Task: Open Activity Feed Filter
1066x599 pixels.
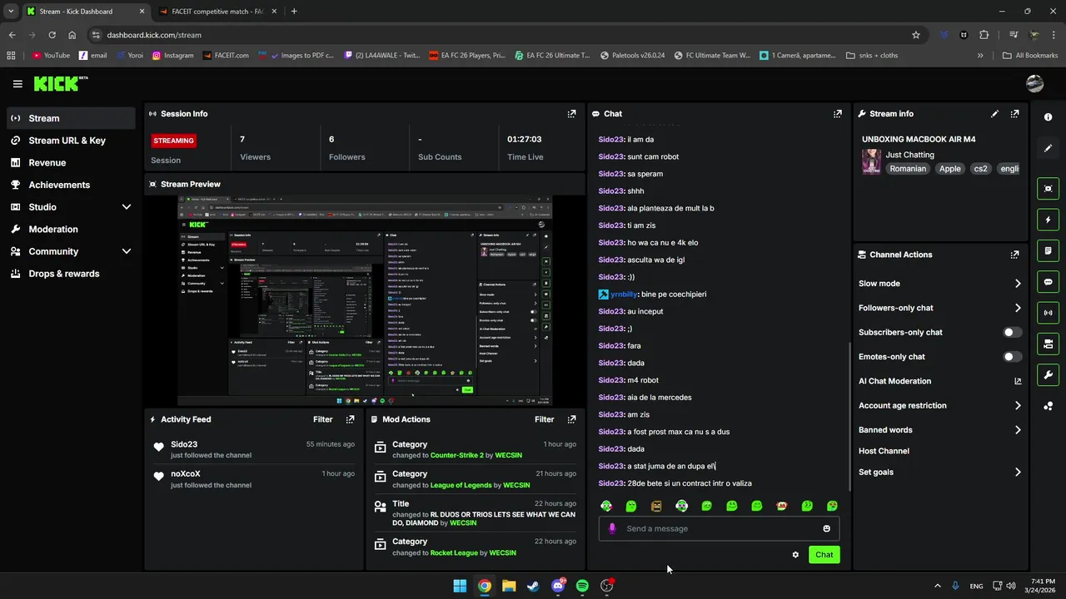Action: point(322,419)
